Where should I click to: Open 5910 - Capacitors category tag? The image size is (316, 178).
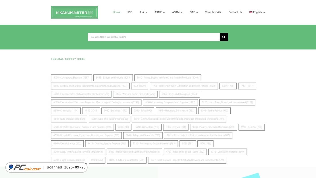coord(147,127)
